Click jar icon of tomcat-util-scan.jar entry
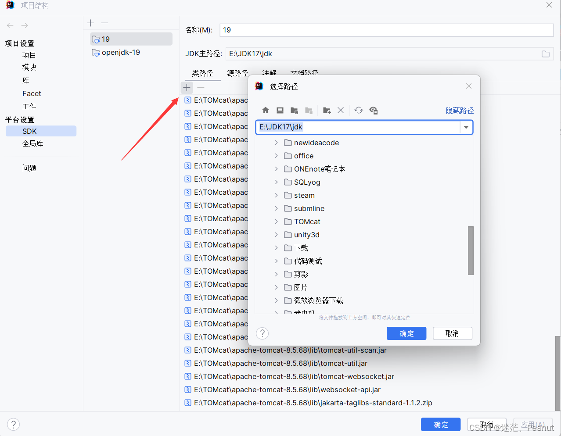561x436 pixels. tap(188, 350)
